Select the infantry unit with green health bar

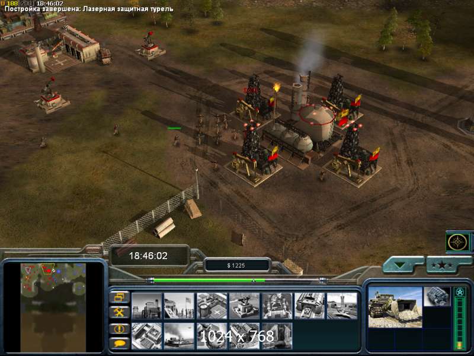point(176,140)
